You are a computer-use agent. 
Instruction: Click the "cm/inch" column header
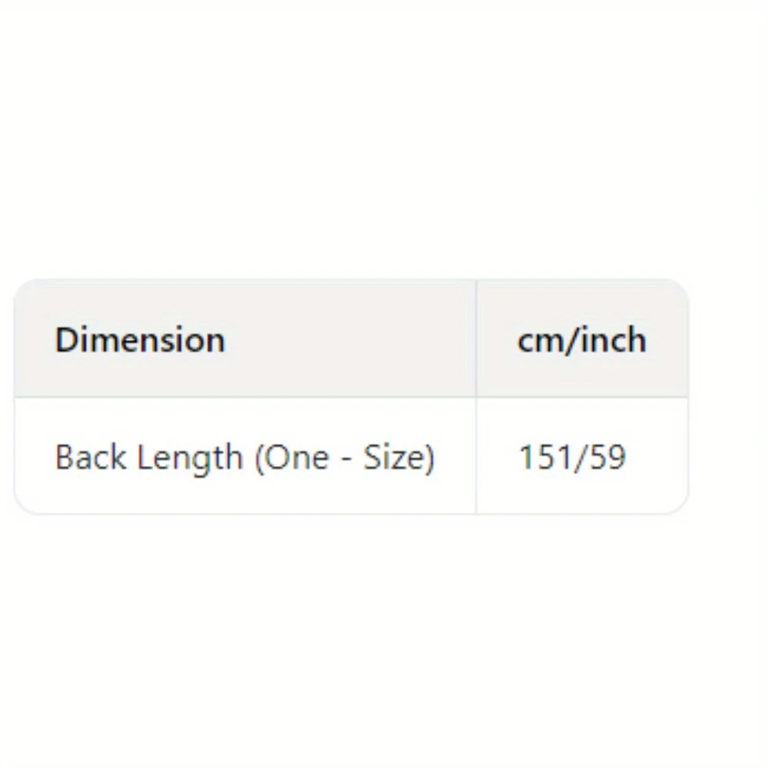pyautogui.click(x=581, y=340)
